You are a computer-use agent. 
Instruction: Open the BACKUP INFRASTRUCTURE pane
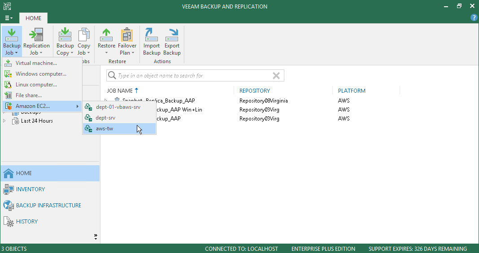pyautogui.click(x=50, y=206)
